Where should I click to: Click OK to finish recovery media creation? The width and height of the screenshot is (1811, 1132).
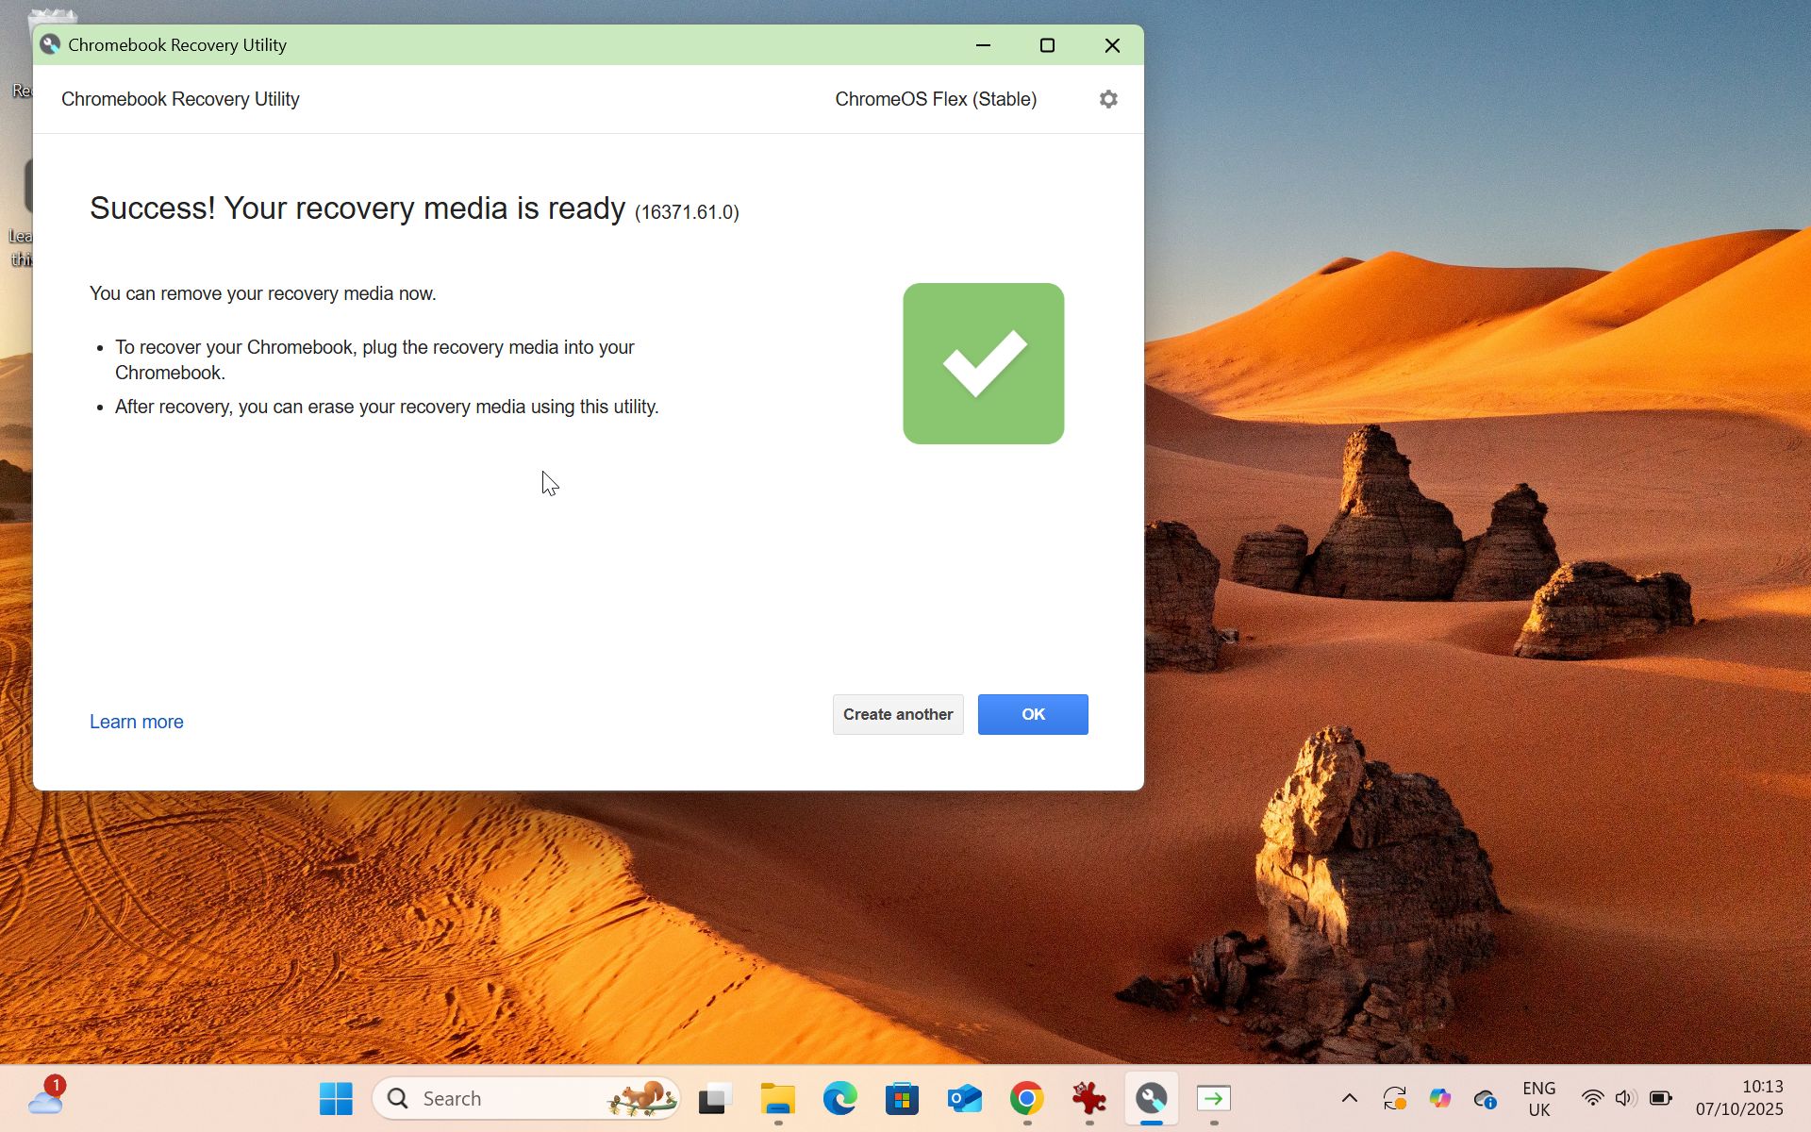1032,714
